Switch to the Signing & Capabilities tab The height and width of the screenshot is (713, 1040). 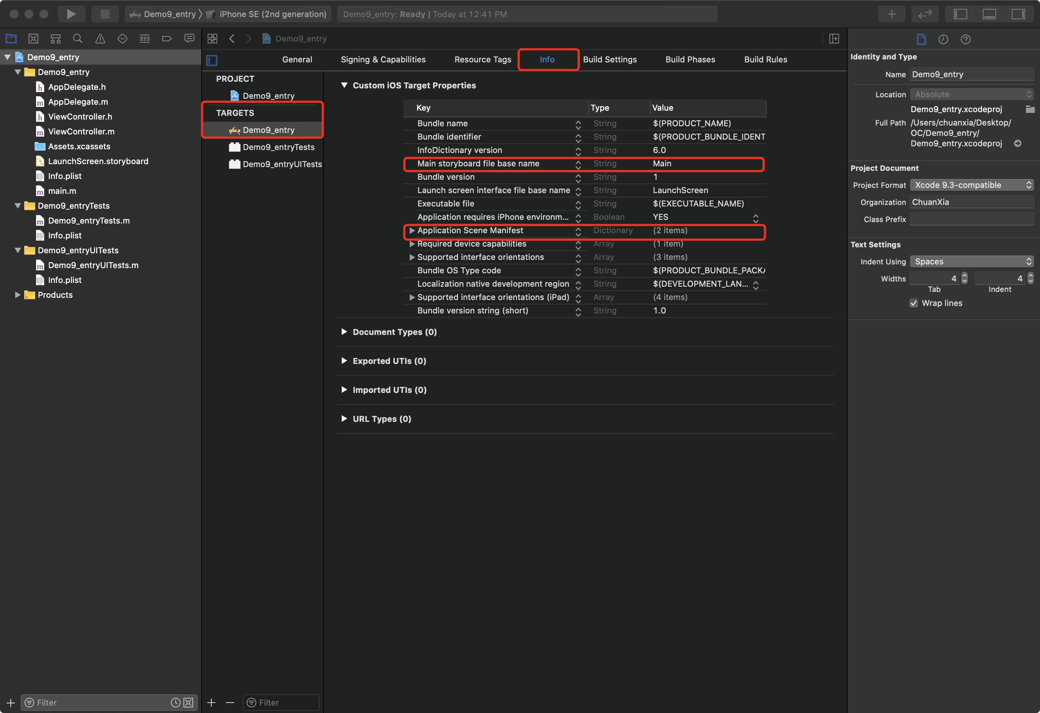(383, 59)
